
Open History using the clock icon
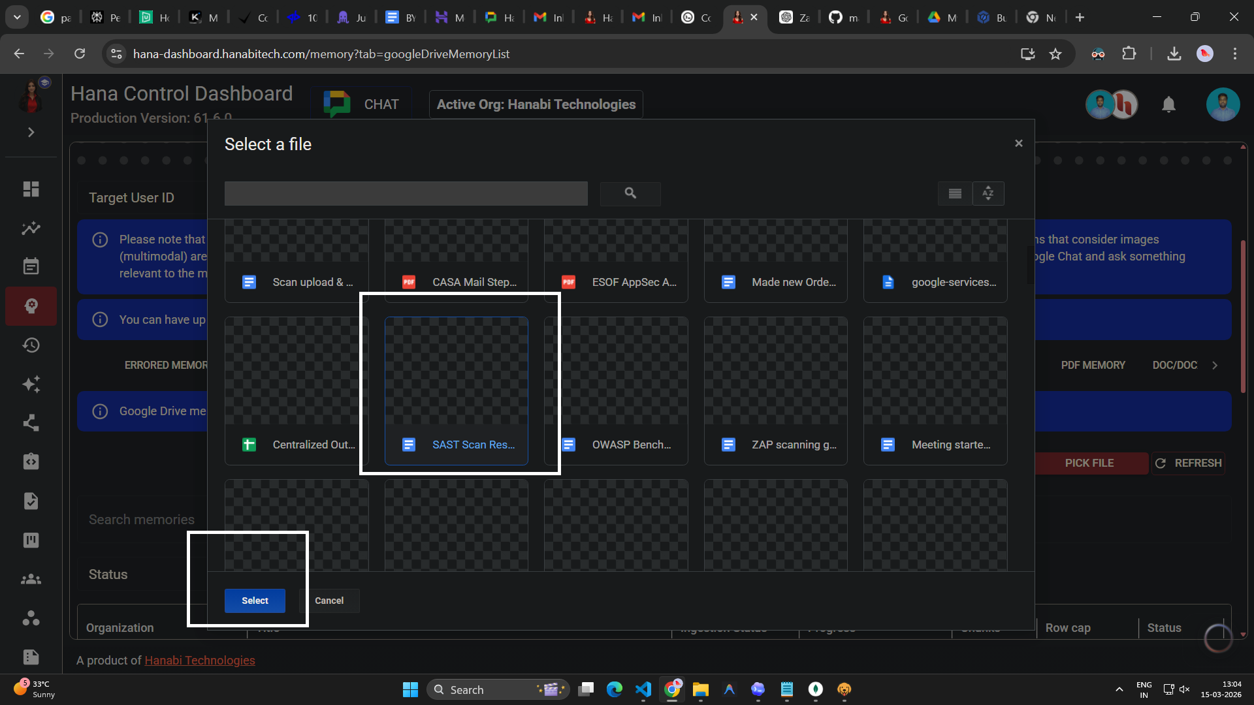(x=31, y=345)
